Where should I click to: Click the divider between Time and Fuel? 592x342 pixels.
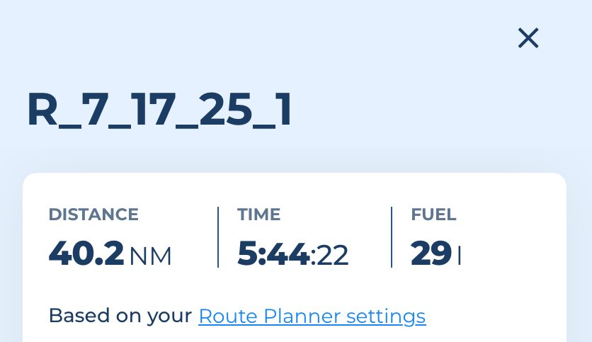click(392, 237)
